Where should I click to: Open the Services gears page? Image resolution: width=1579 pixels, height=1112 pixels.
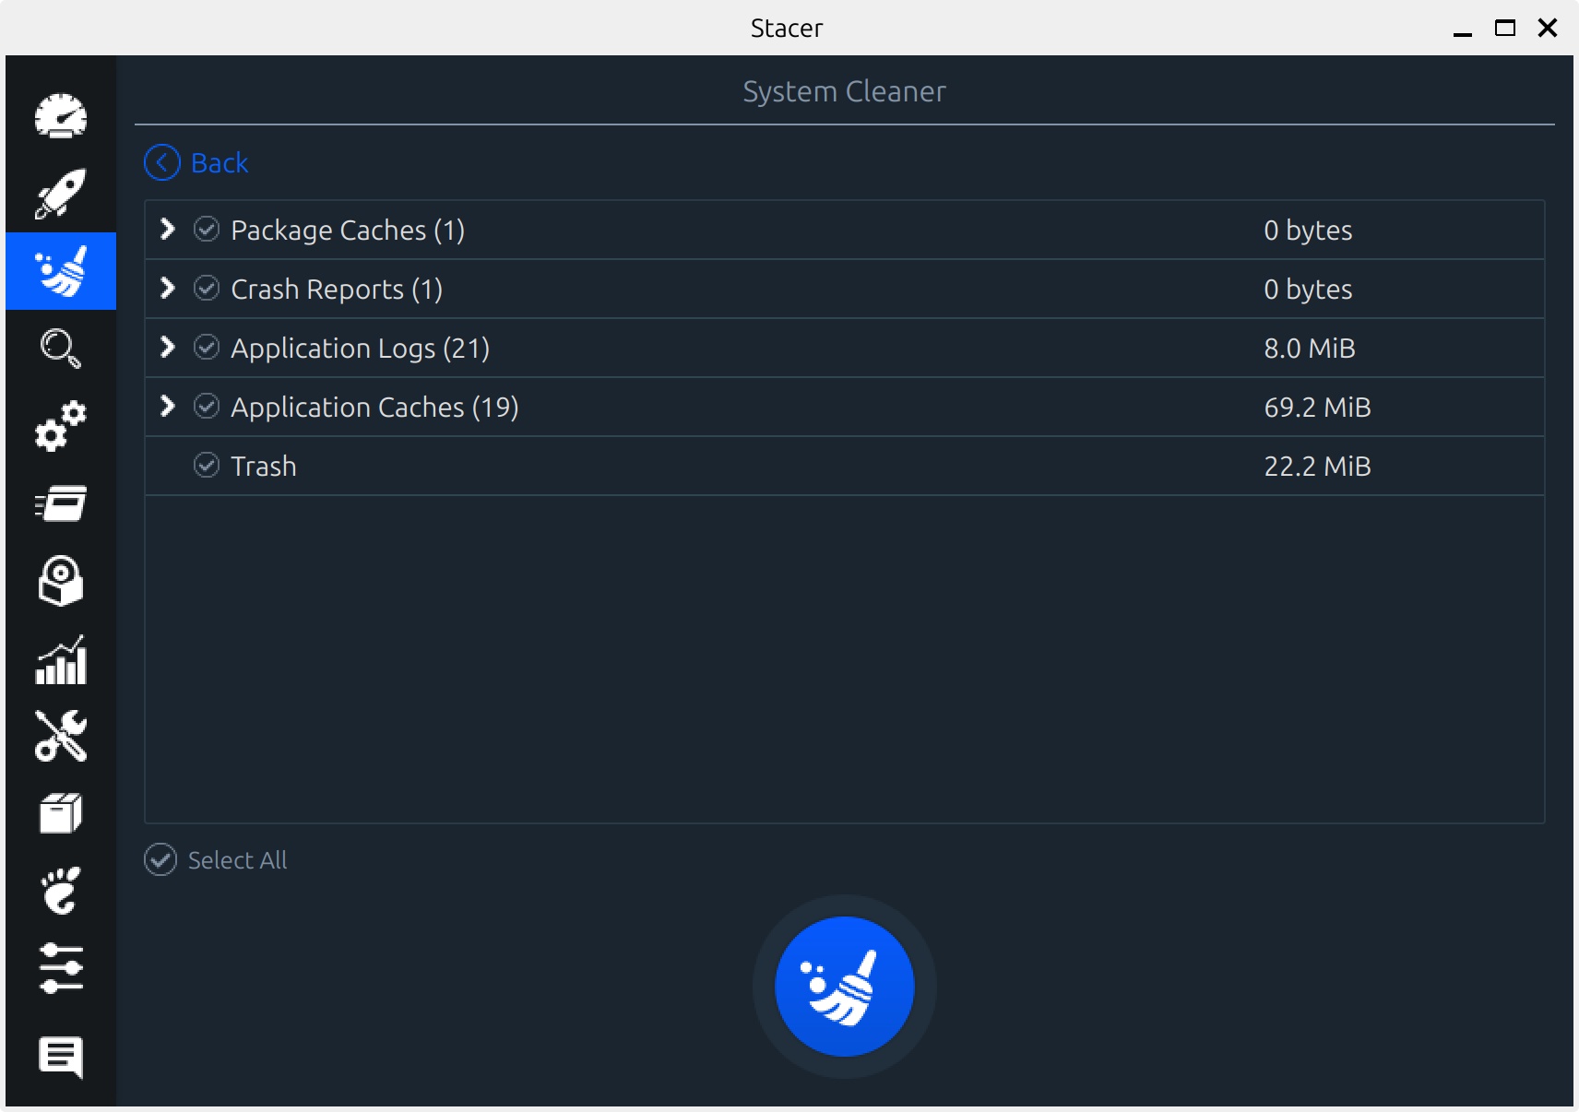[61, 426]
